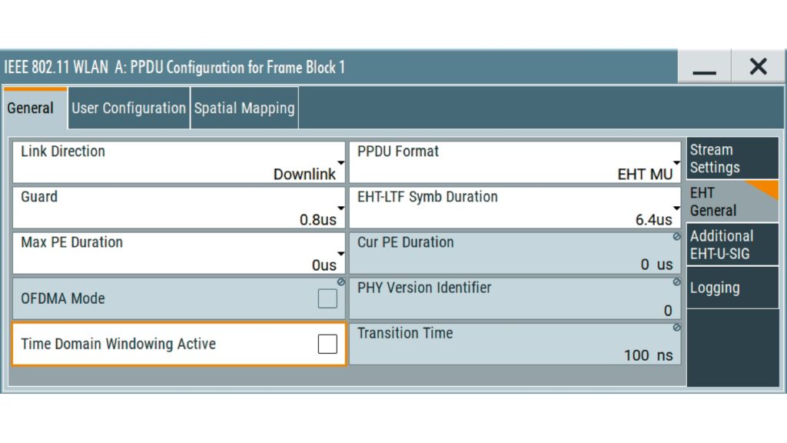Switch to the User Configuration tab

[128, 108]
